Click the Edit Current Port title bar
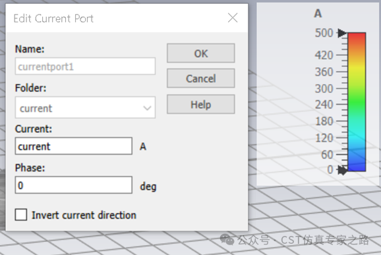This screenshot has height=255, width=381. (x=117, y=18)
